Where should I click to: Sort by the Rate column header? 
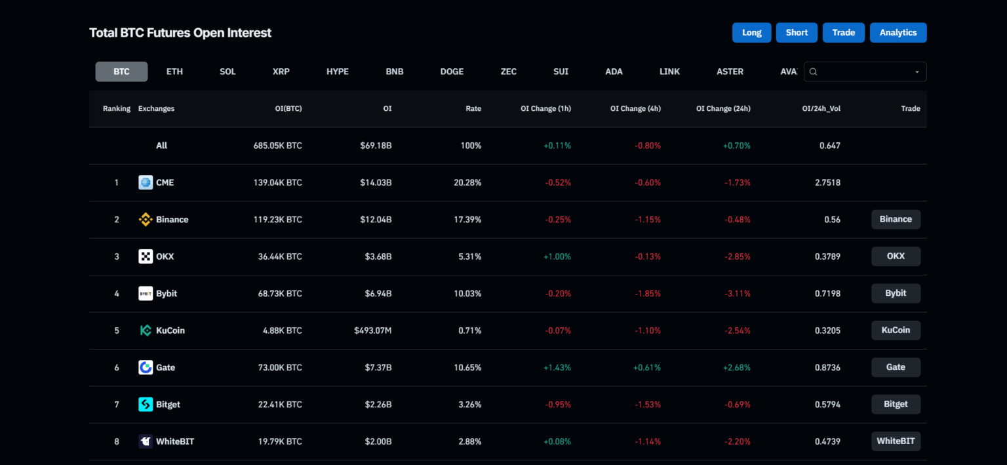pyautogui.click(x=473, y=109)
